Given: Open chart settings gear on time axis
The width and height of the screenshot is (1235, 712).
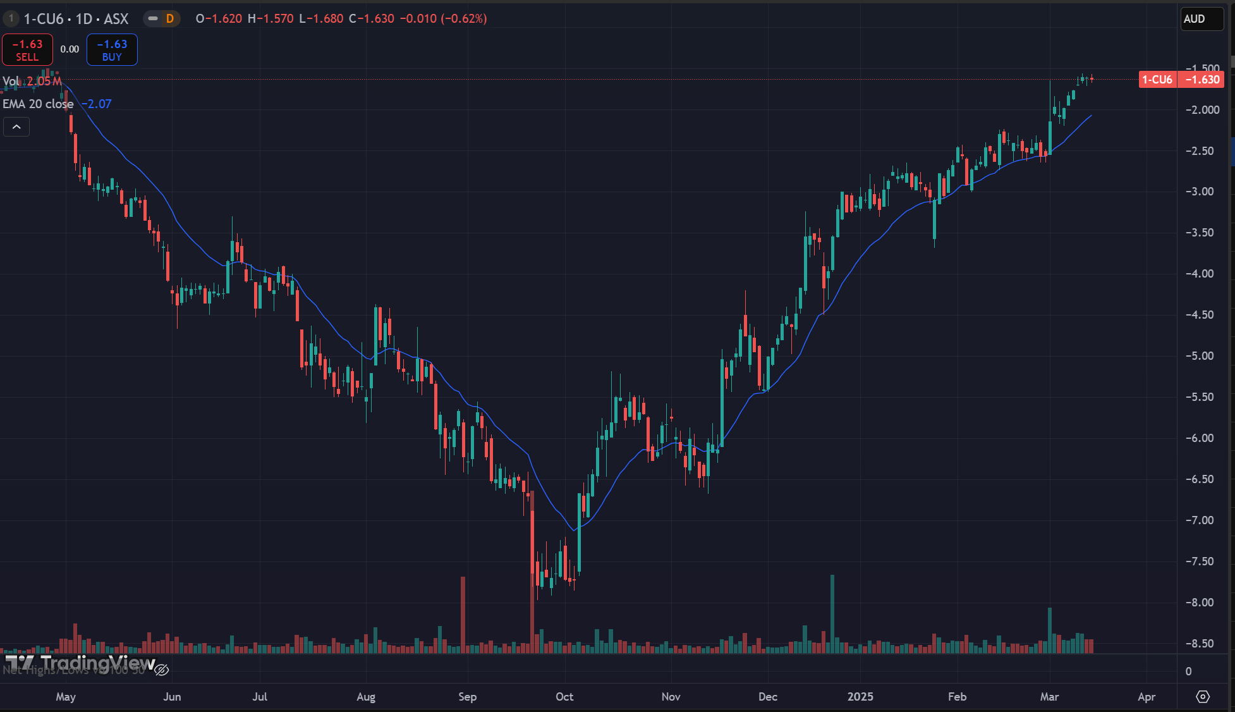Looking at the screenshot, I should (1203, 696).
